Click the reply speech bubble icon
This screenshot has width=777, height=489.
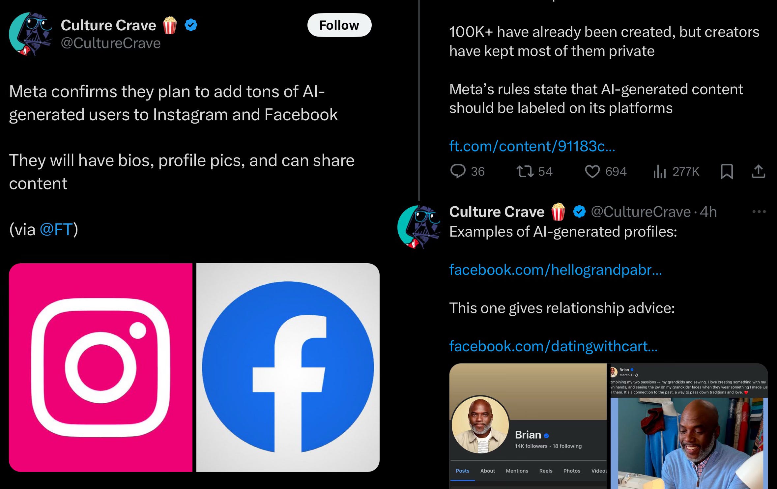[x=458, y=171]
